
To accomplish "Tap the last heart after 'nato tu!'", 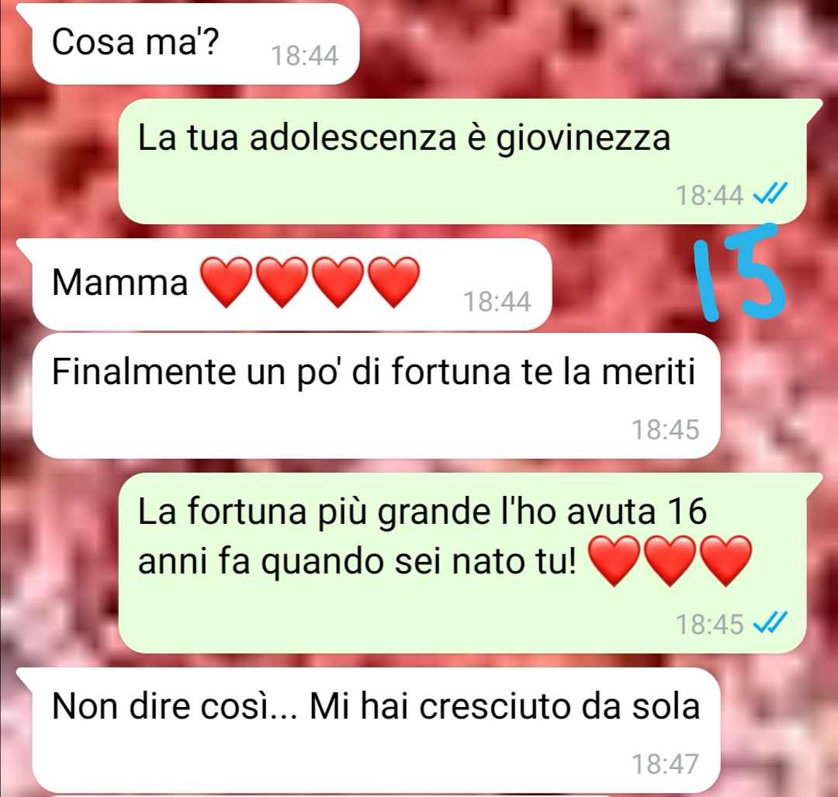I will point(725,561).
